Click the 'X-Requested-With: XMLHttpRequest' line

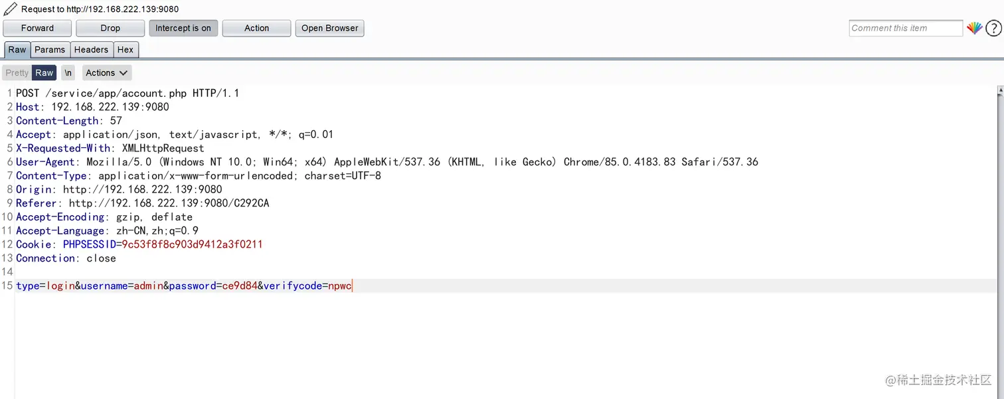110,148
